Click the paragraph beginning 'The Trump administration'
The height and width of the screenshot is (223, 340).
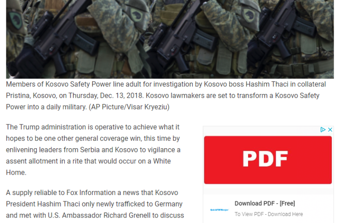pyautogui.click(x=93, y=150)
